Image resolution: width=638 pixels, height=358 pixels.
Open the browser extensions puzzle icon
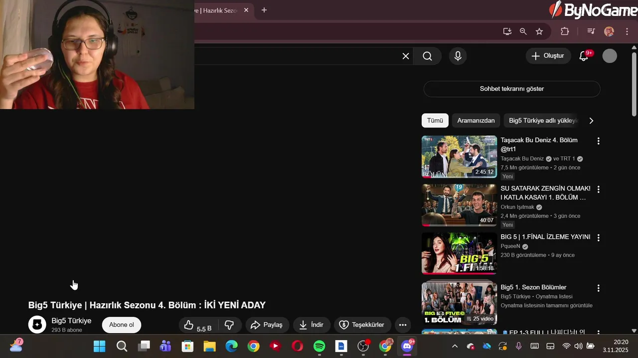click(x=565, y=31)
